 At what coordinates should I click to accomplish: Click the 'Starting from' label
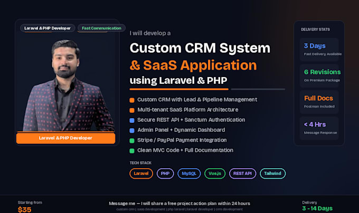click(30, 202)
